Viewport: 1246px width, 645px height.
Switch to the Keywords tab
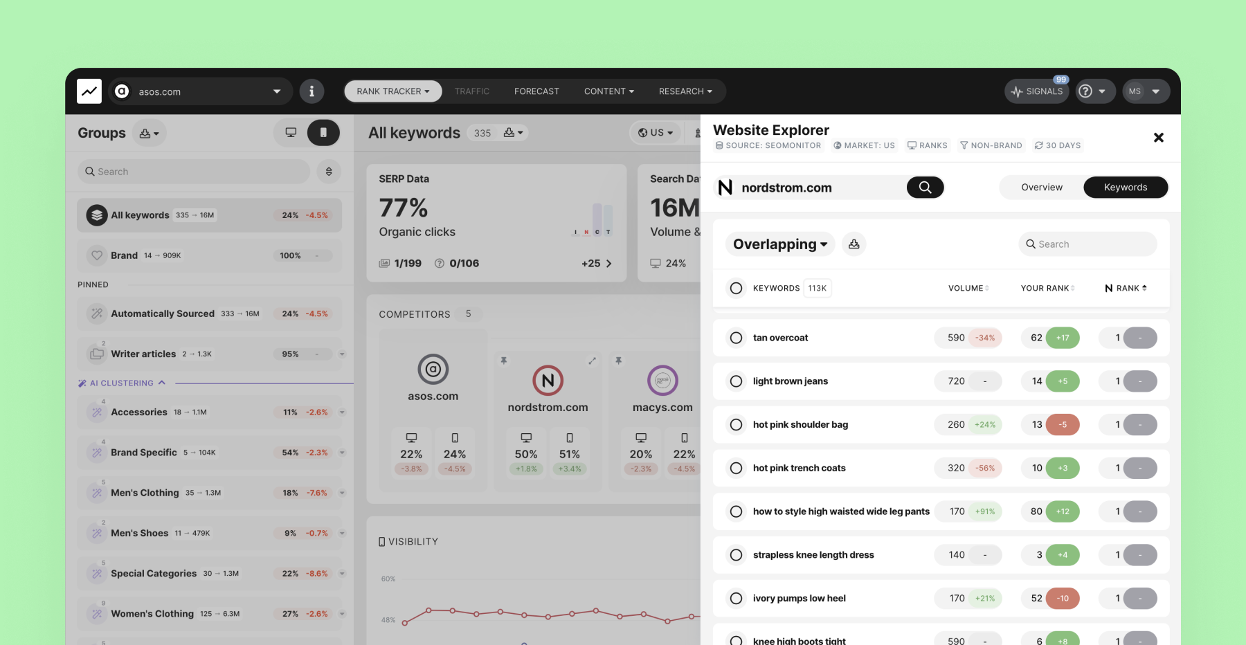click(x=1126, y=187)
